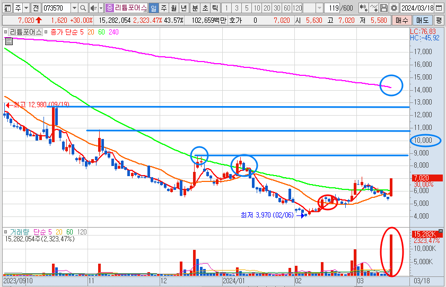Screen dimensions: 446x287
Task: Switch to 월 monthly period tab
Action: (x=174, y=8)
